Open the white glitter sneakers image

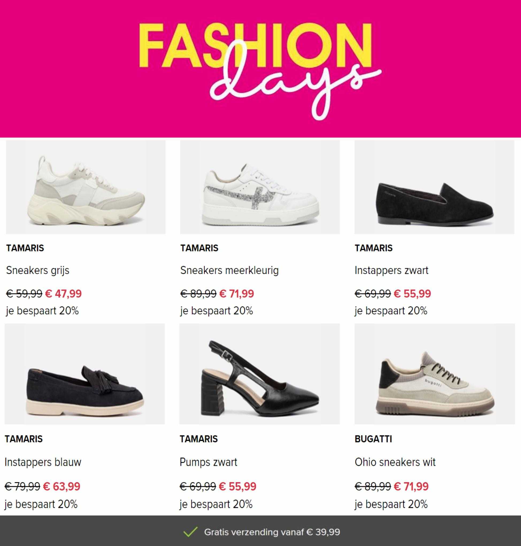[x=260, y=187]
